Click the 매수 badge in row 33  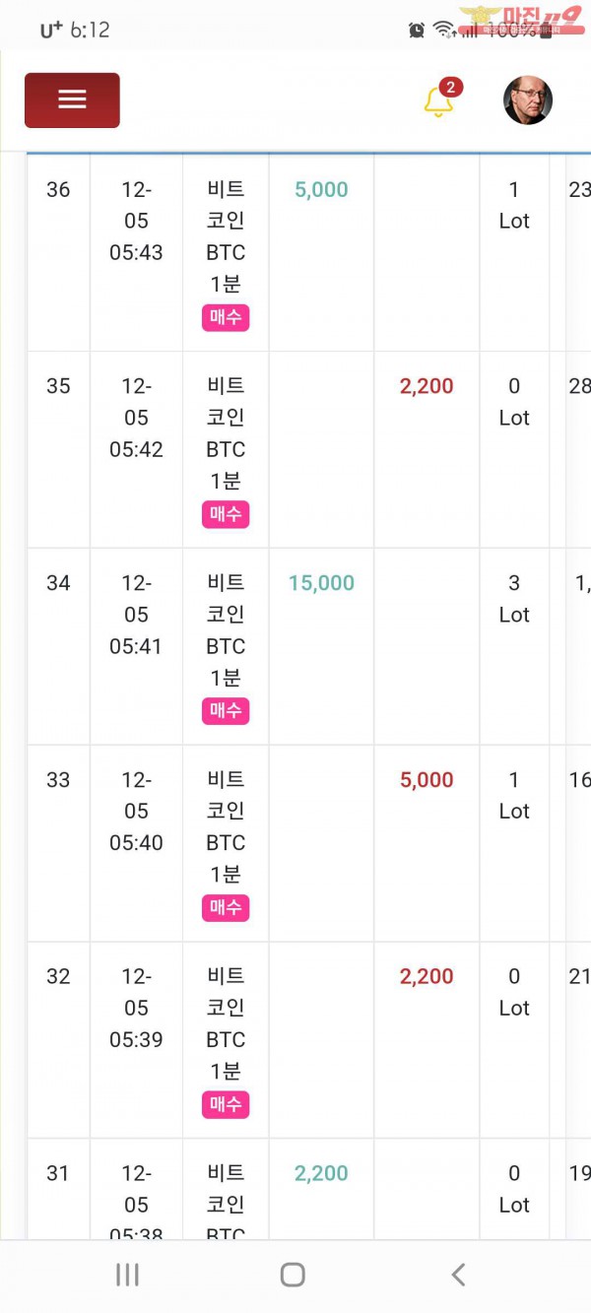tap(226, 907)
